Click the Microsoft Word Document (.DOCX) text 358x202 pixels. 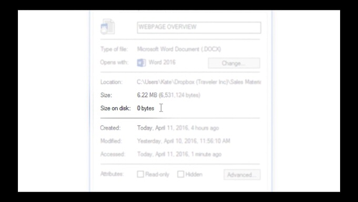pos(179,49)
